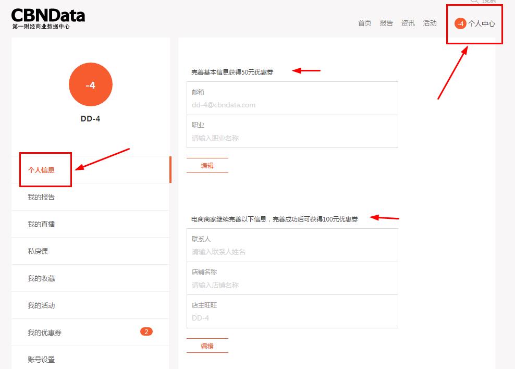Open 首页 in the top navigation

coord(364,23)
